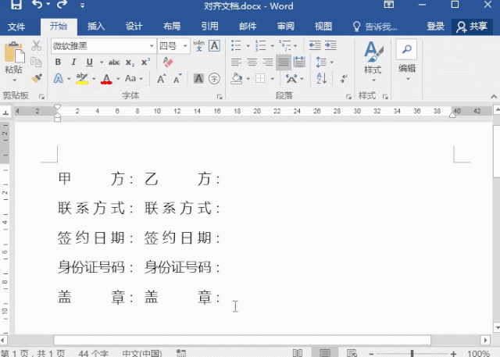Copy selection with copy icon

coord(36,62)
